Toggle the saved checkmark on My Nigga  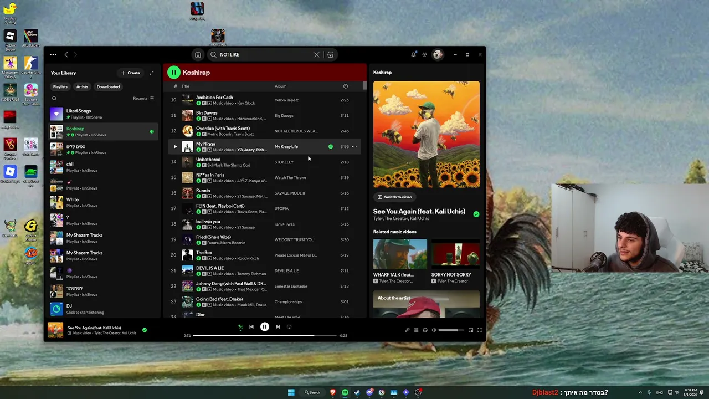coord(331,147)
